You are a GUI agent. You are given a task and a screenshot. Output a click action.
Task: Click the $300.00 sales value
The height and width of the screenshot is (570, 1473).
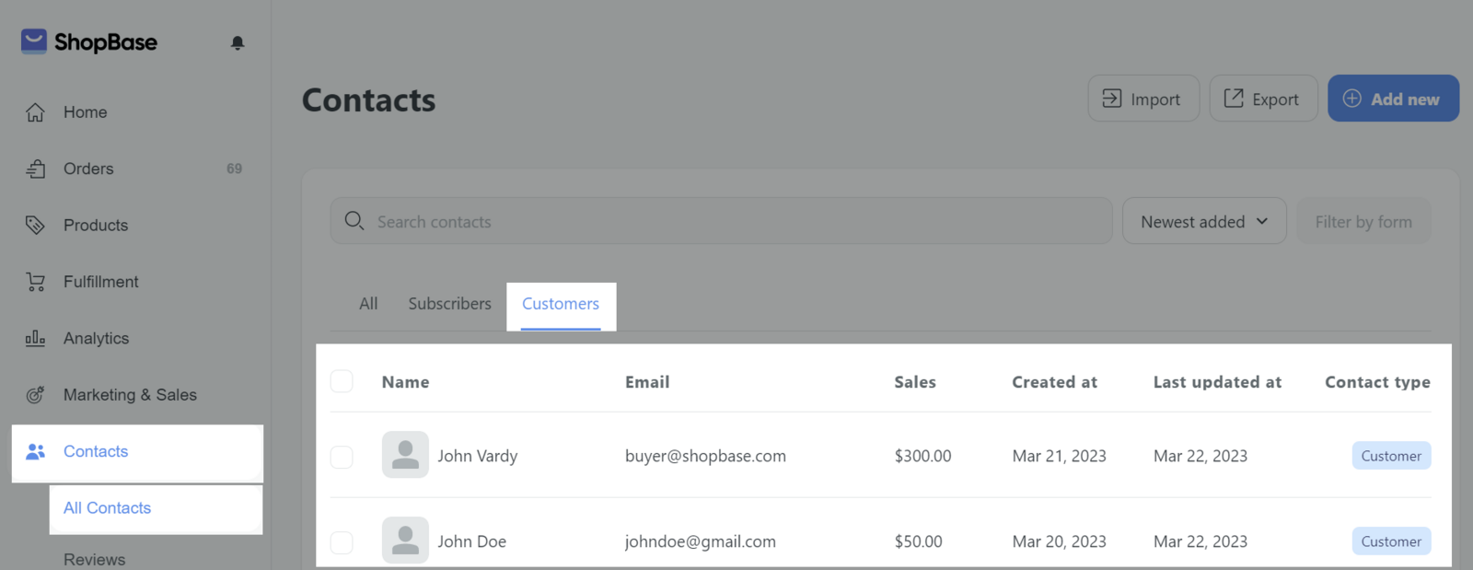click(x=922, y=456)
